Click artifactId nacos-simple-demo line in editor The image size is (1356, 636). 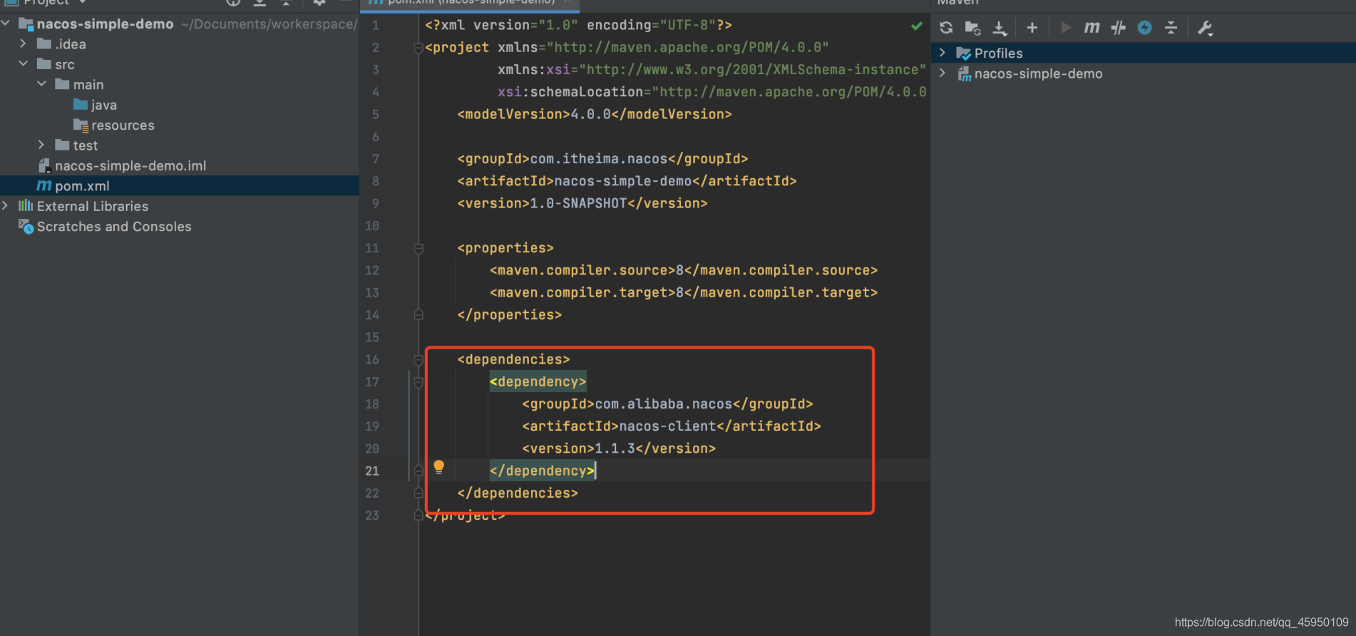click(x=627, y=181)
